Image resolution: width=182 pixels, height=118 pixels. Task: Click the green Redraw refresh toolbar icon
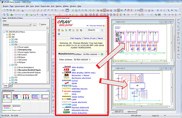coord(73,10)
